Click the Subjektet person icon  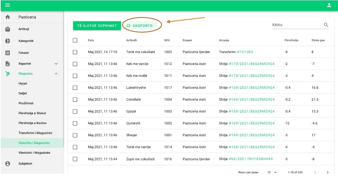coord(8,163)
